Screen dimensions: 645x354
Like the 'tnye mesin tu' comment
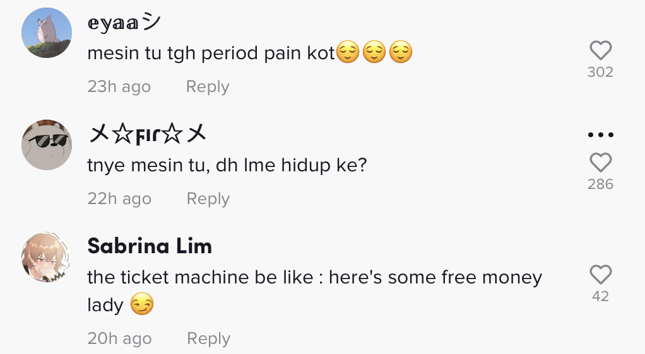coord(600,163)
